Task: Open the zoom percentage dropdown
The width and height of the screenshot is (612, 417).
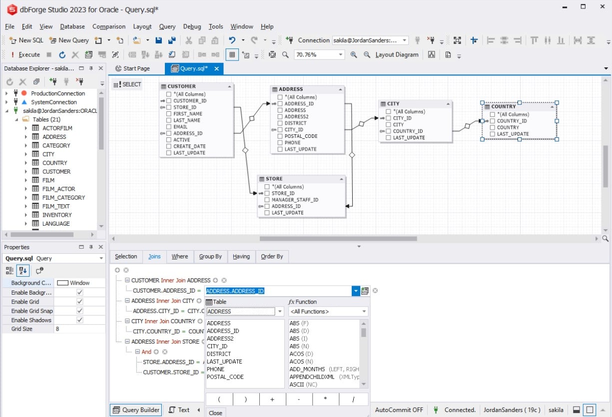Action: 341,54
